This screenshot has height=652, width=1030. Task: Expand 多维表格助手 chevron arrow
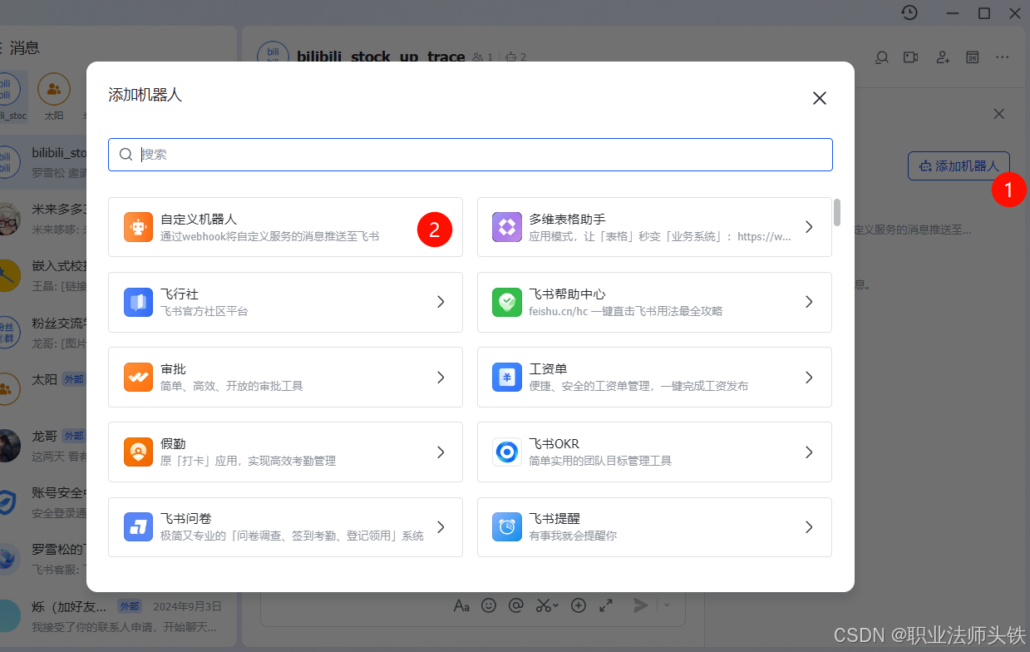click(809, 227)
